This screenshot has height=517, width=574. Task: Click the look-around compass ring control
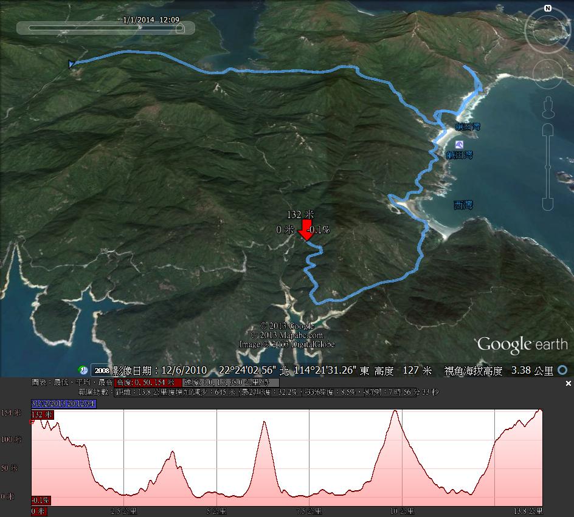(547, 30)
